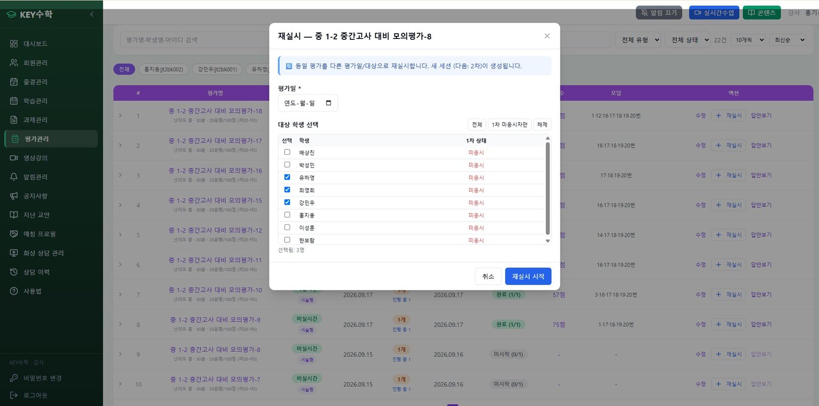Click the scroll-down arrow of student list
819x406 pixels.
point(548,241)
